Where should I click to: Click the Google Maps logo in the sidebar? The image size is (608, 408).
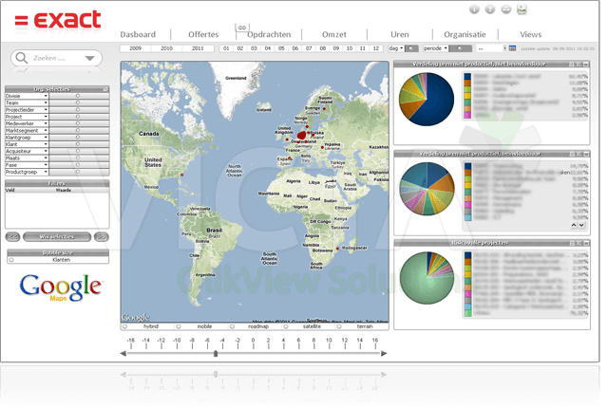(x=61, y=287)
